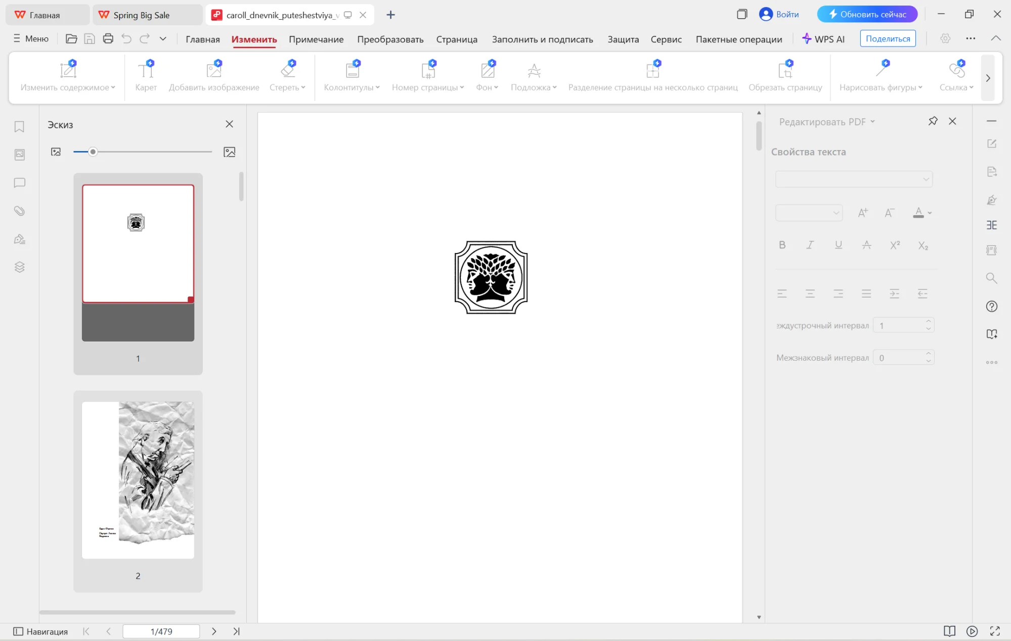This screenshot has width=1011, height=641.
Task: Click the search magnifier in right sidebar
Action: coord(991,278)
